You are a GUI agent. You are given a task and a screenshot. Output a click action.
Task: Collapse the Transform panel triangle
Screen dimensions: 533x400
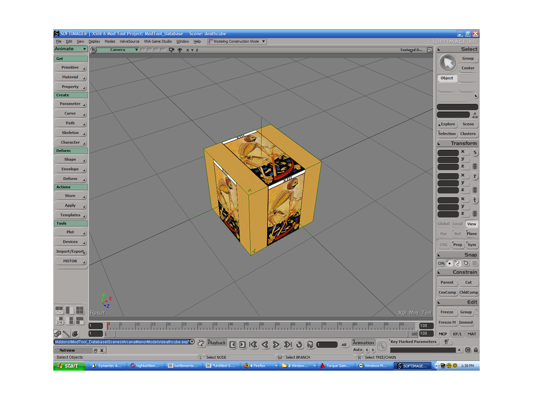pos(439,144)
